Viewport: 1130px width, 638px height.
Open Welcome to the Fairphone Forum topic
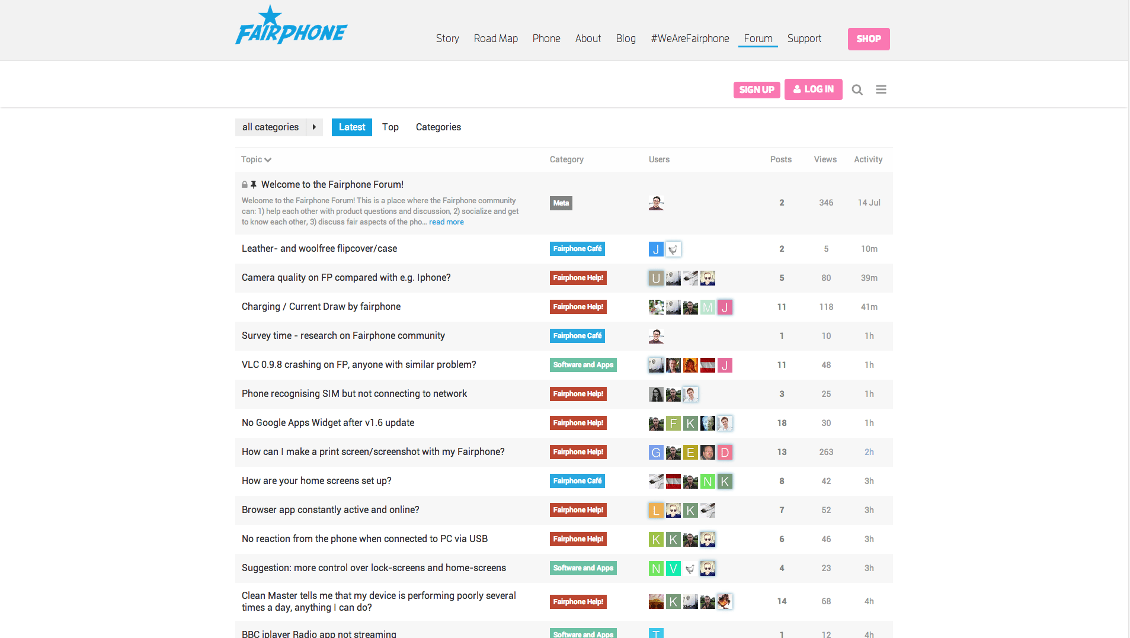click(x=332, y=185)
